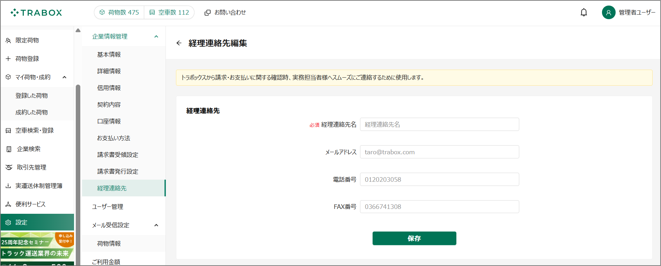Open the notification bell

(583, 13)
